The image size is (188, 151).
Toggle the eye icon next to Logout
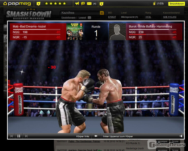[89, 18]
